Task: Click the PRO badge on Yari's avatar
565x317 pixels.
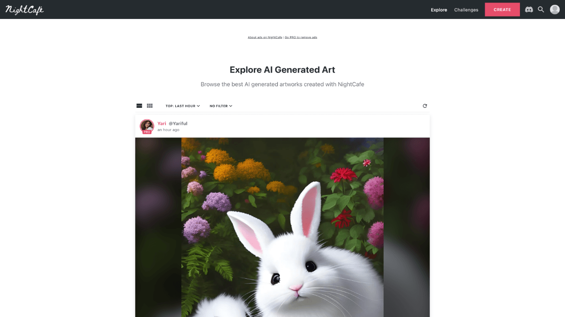Action: [147, 132]
